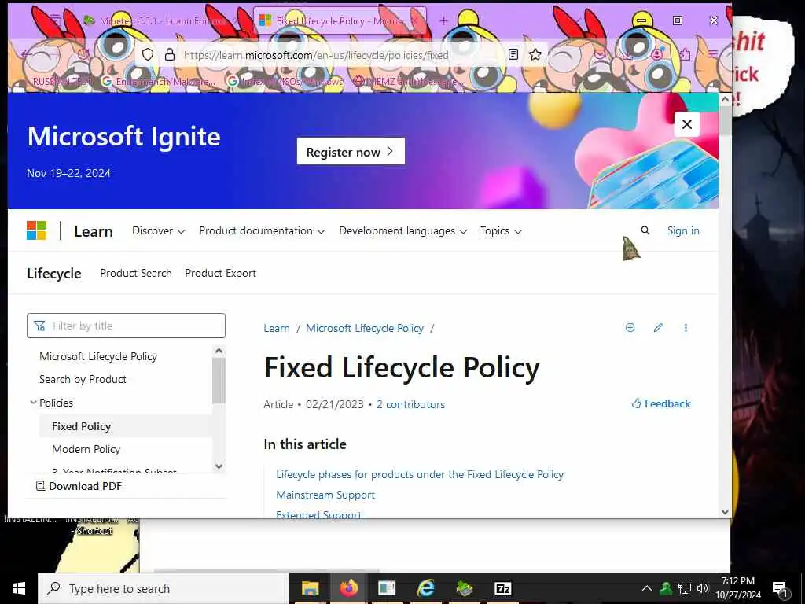The image size is (805, 604).
Task: Open the notification center icon
Action: pyautogui.click(x=780, y=588)
